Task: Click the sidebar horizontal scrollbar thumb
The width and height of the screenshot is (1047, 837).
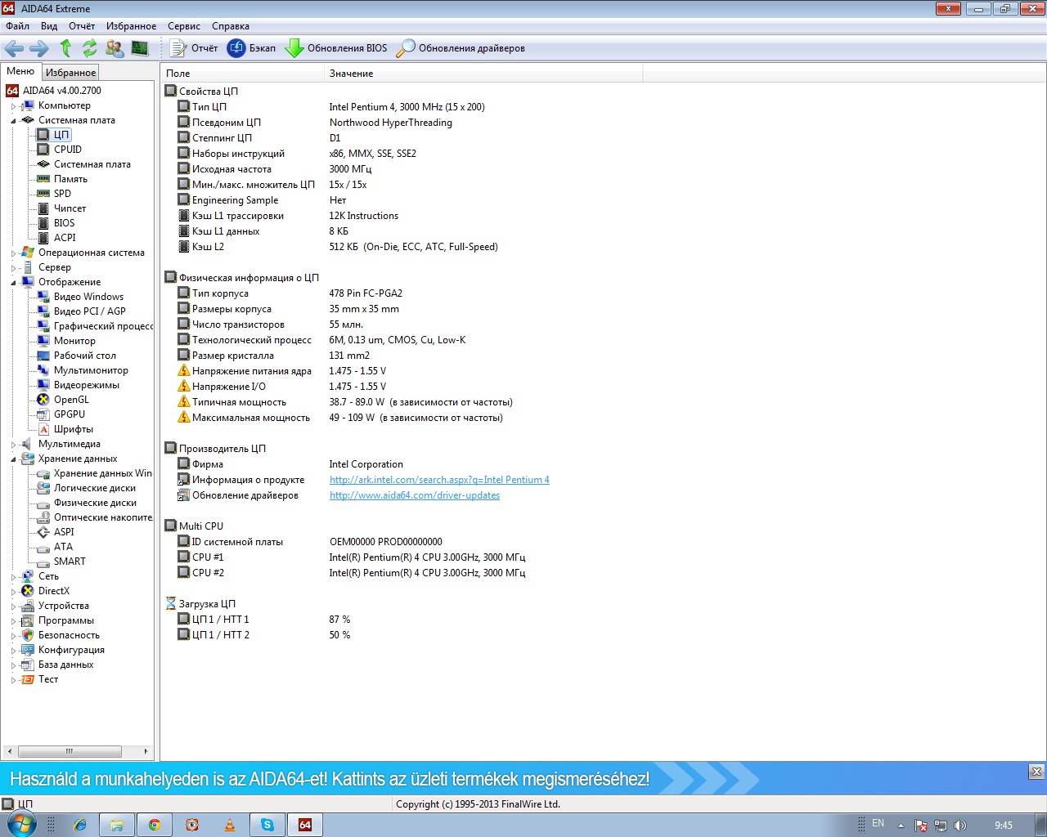Action: click(70, 751)
